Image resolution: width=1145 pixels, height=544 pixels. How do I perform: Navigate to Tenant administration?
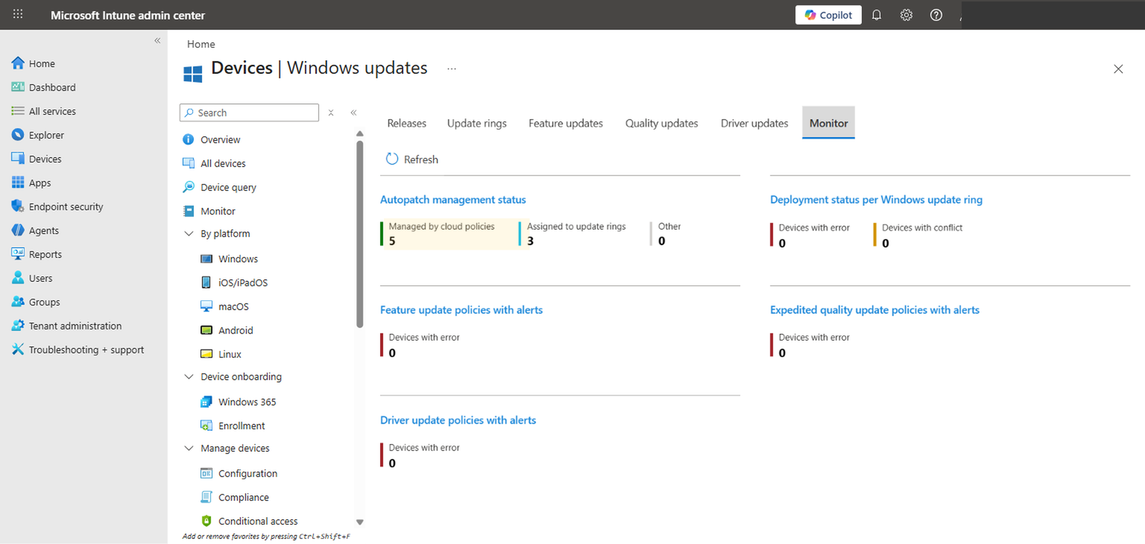click(75, 325)
